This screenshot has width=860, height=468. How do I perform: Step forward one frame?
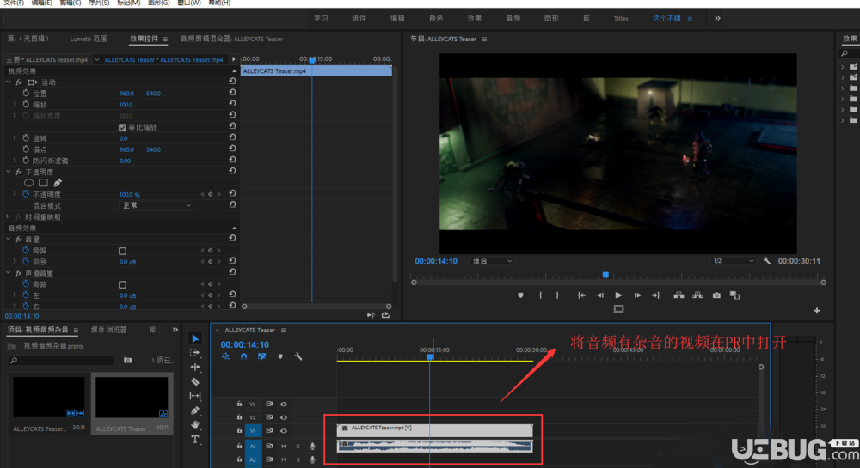tap(637, 295)
